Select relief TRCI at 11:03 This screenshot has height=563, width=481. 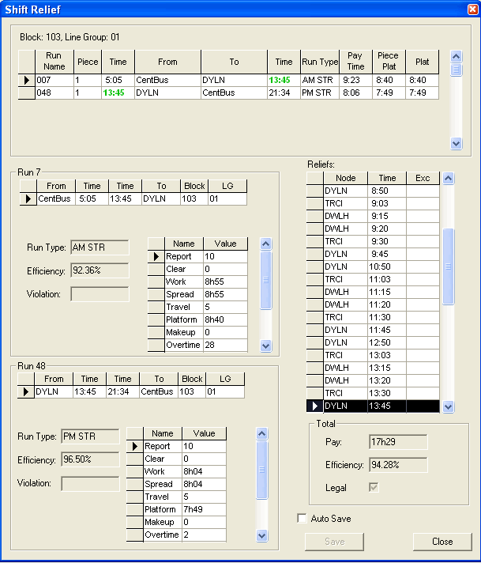tap(373, 279)
